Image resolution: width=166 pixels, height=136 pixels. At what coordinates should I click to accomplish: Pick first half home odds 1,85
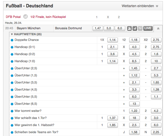[x=112, y=125]
